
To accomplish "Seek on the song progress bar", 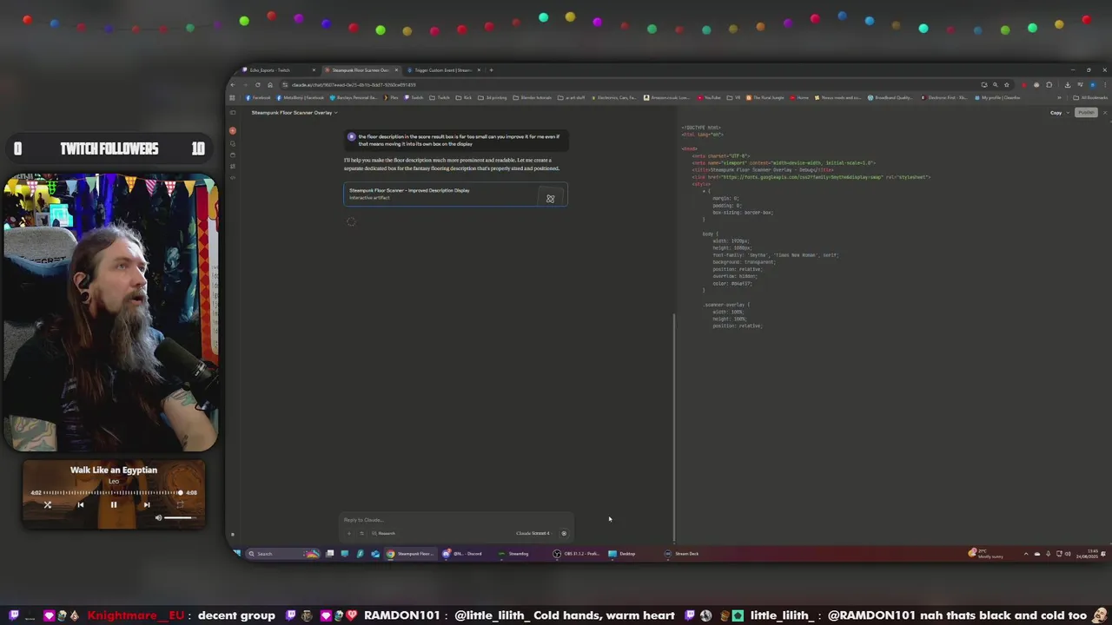I will coord(113,492).
